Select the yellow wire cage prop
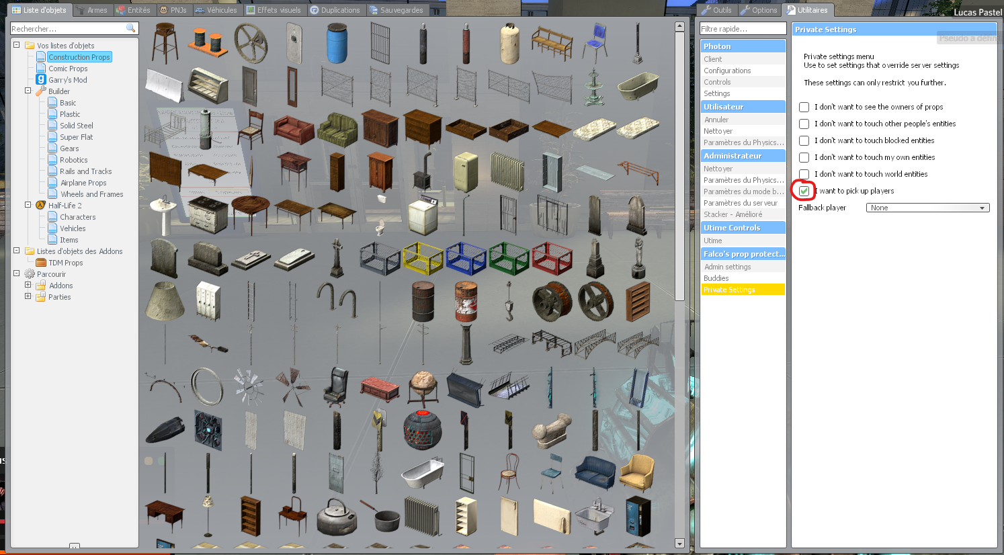1004x555 pixels. [x=423, y=258]
